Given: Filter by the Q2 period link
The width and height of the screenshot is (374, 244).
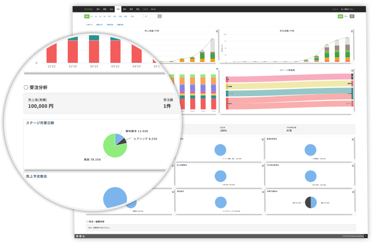Looking at the screenshot, I should [96, 16].
